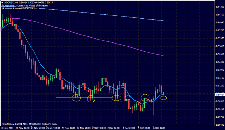Click the 0.90150 price axis label
Image resolution: width=225 pixels, height=130 pixels.
(220, 109)
